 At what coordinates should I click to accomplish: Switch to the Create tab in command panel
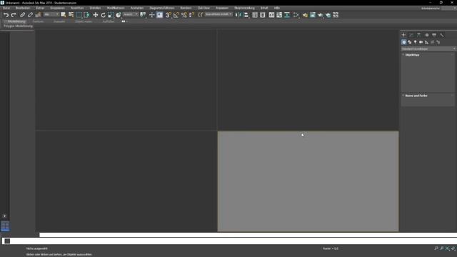pyautogui.click(x=403, y=35)
